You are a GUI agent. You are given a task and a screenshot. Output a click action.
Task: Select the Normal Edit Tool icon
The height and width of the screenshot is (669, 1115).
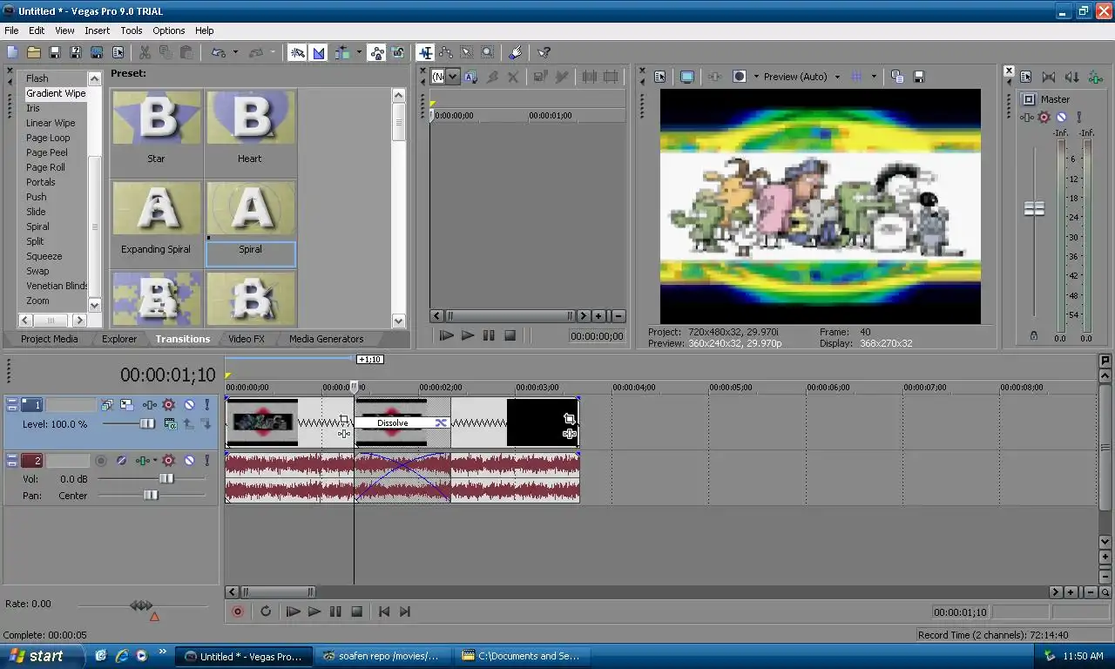(425, 53)
